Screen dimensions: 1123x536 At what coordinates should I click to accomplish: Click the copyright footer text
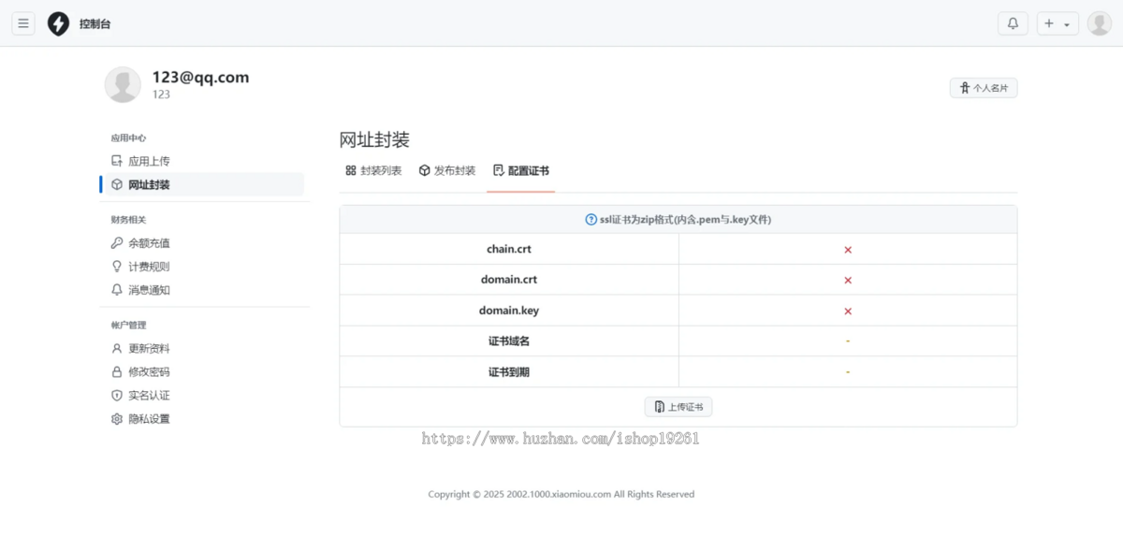tap(561, 494)
